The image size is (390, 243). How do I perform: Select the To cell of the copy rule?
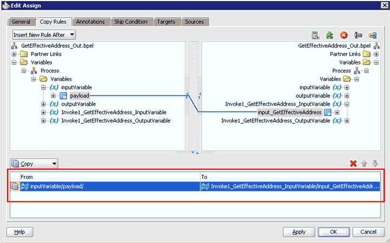click(290, 186)
